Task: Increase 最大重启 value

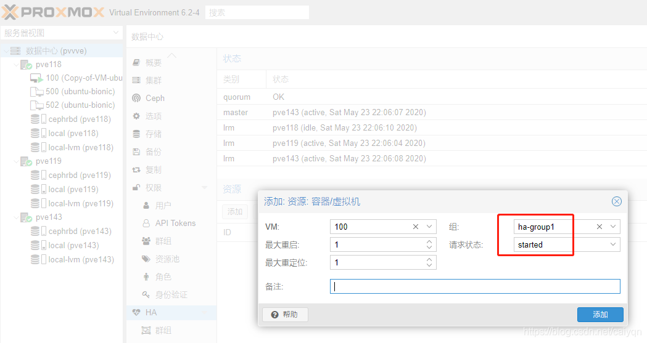Action: point(429,241)
